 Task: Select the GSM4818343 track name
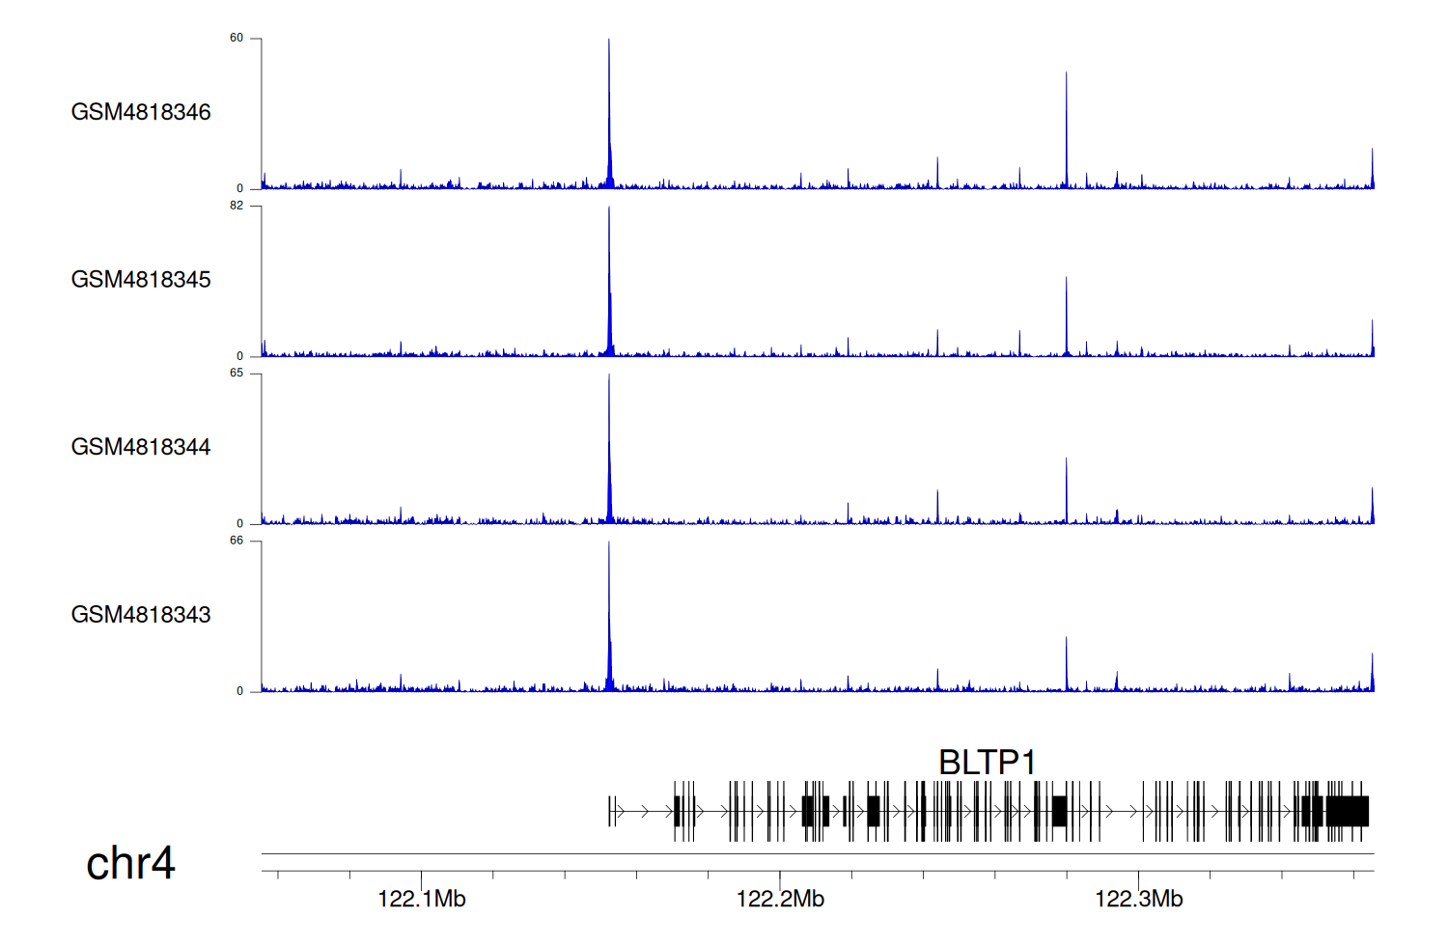141,615
